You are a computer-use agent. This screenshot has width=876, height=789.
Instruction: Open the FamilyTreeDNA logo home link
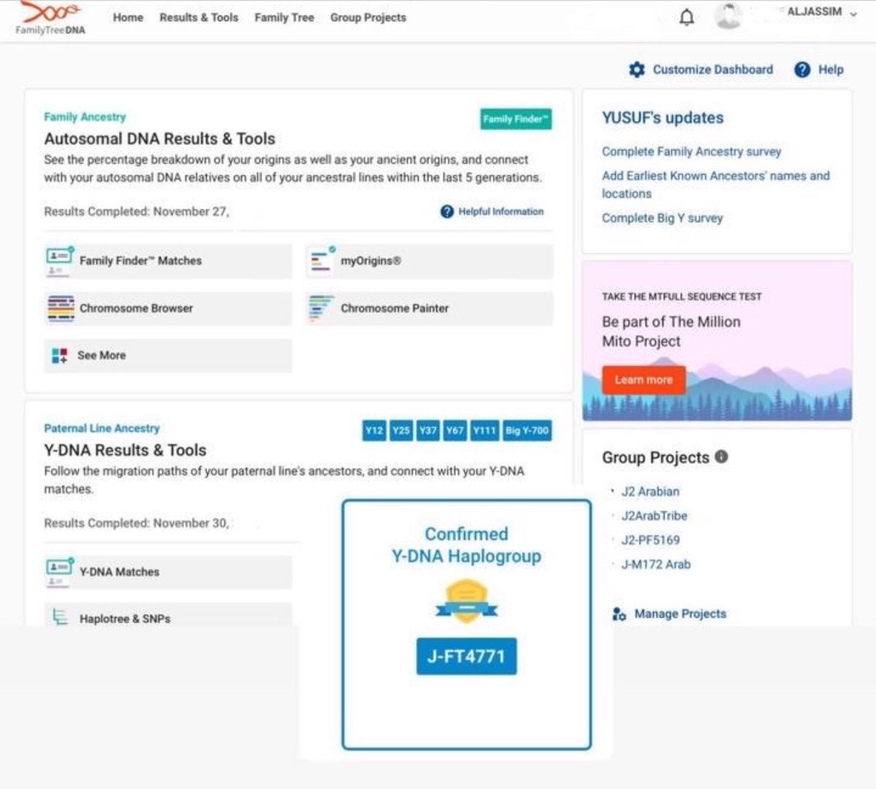(x=50, y=18)
